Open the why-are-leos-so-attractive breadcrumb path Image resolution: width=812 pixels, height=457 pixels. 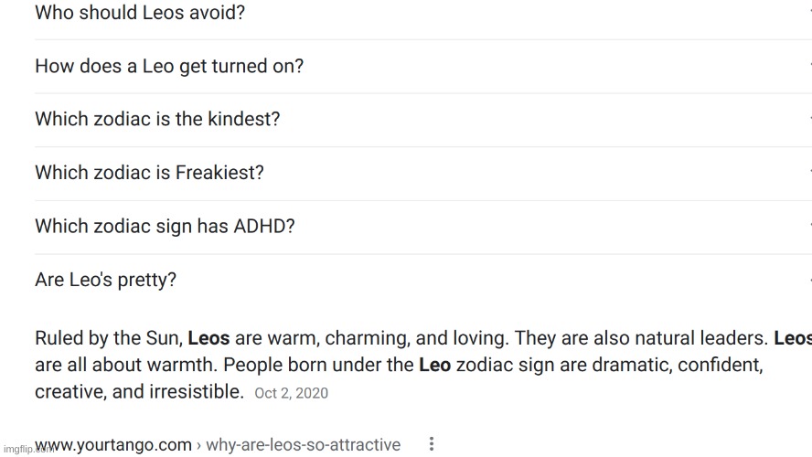click(x=303, y=444)
